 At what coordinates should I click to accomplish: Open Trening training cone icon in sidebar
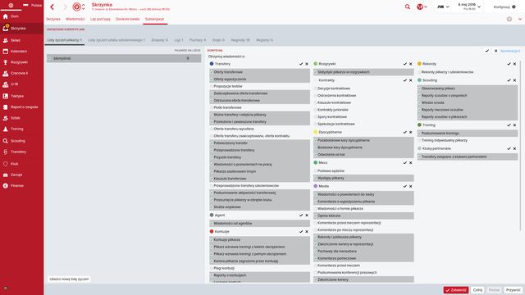point(6,129)
